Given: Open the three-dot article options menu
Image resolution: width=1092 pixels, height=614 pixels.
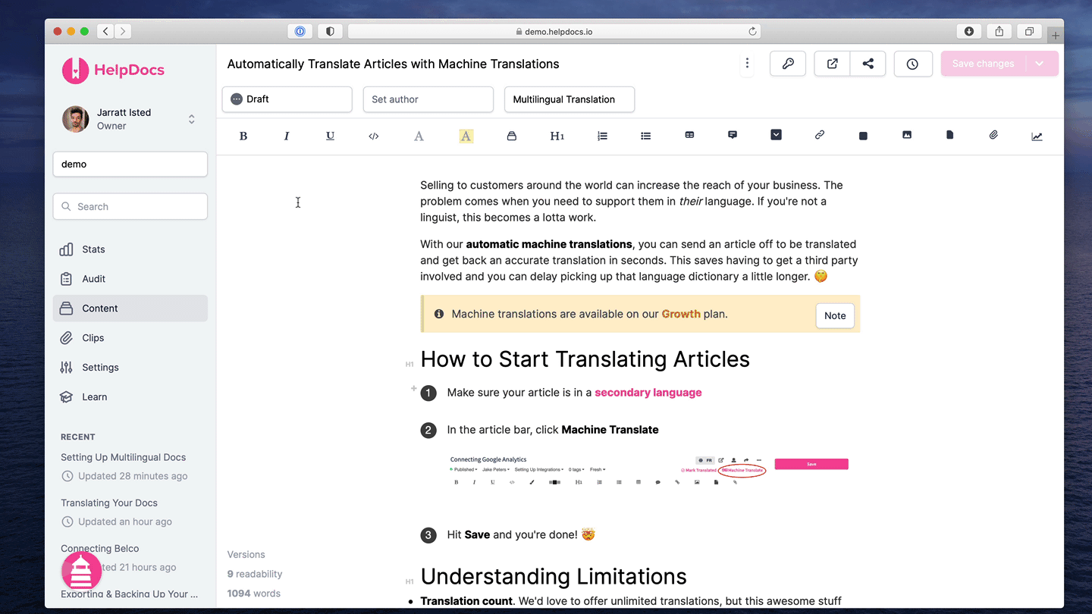Looking at the screenshot, I should pyautogui.click(x=747, y=64).
